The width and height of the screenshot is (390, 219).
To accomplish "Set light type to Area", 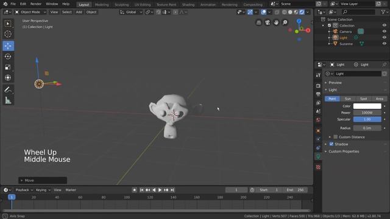I will click(x=379, y=99).
